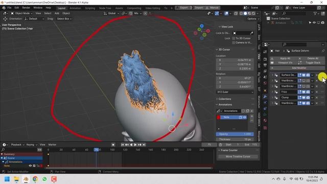Open File Explorer from taskbar
The height and width of the screenshot is (184, 327).
(x=16, y=179)
